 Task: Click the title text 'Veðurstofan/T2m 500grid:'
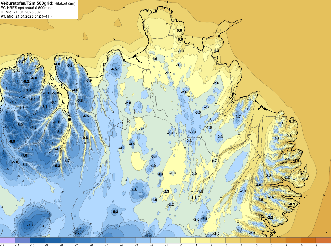(x=27, y=3)
